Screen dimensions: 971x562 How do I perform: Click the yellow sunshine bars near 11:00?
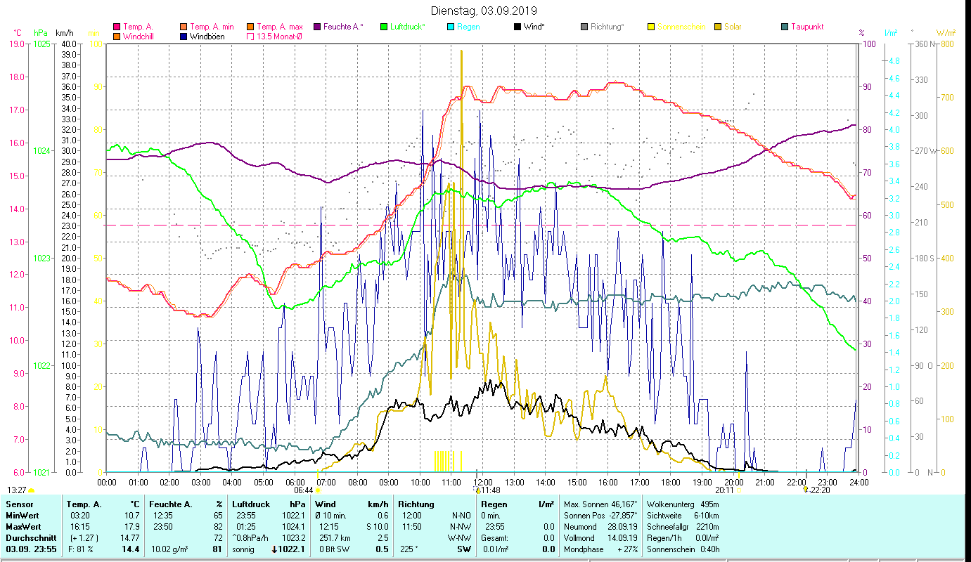click(x=444, y=462)
